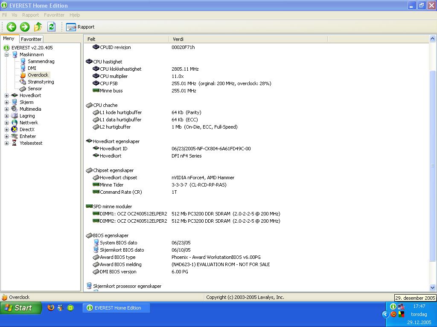This screenshot has height=327, width=437.
Task: Expand the Hovedkort tree node
Action: click(6, 95)
